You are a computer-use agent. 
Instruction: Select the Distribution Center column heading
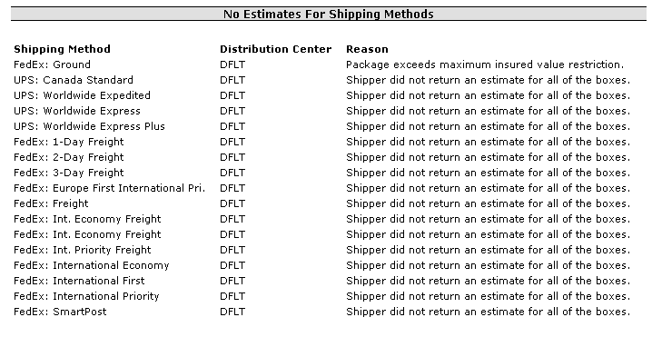point(276,49)
